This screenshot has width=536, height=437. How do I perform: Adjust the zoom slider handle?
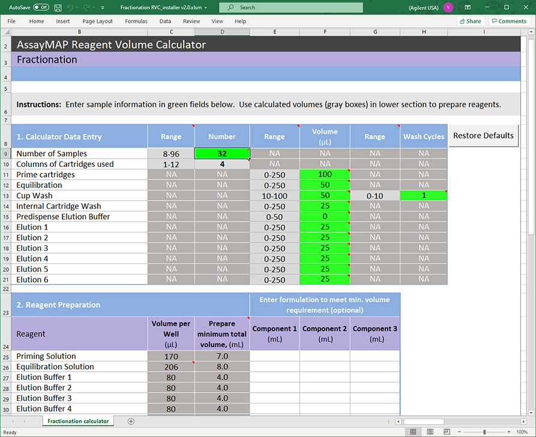pyautogui.click(x=484, y=432)
